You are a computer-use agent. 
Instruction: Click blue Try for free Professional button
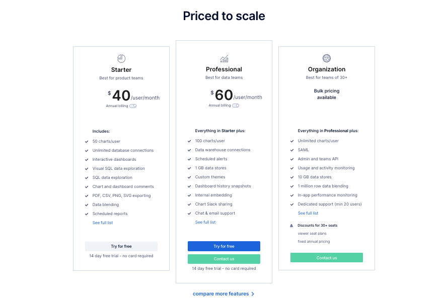click(x=224, y=246)
